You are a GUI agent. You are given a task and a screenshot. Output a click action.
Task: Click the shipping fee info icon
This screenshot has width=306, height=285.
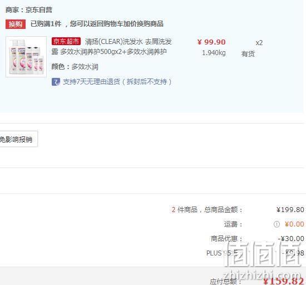tap(277, 224)
